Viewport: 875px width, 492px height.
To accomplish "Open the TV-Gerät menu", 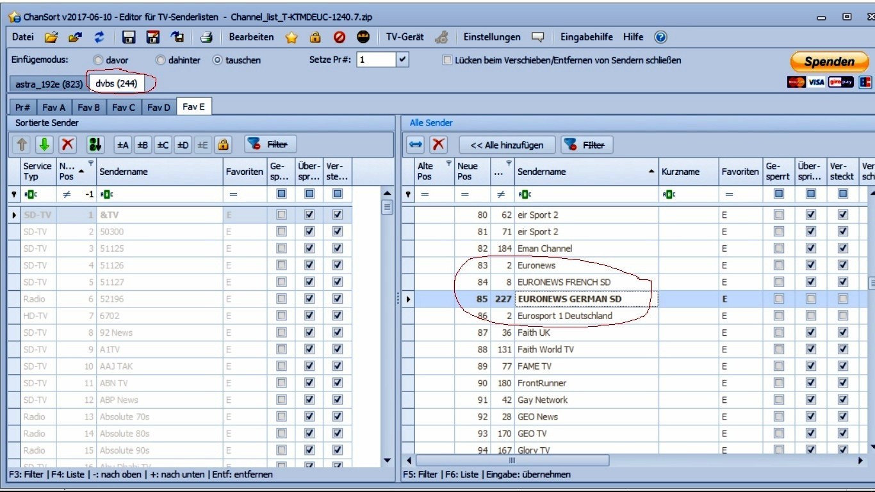I will pos(405,37).
